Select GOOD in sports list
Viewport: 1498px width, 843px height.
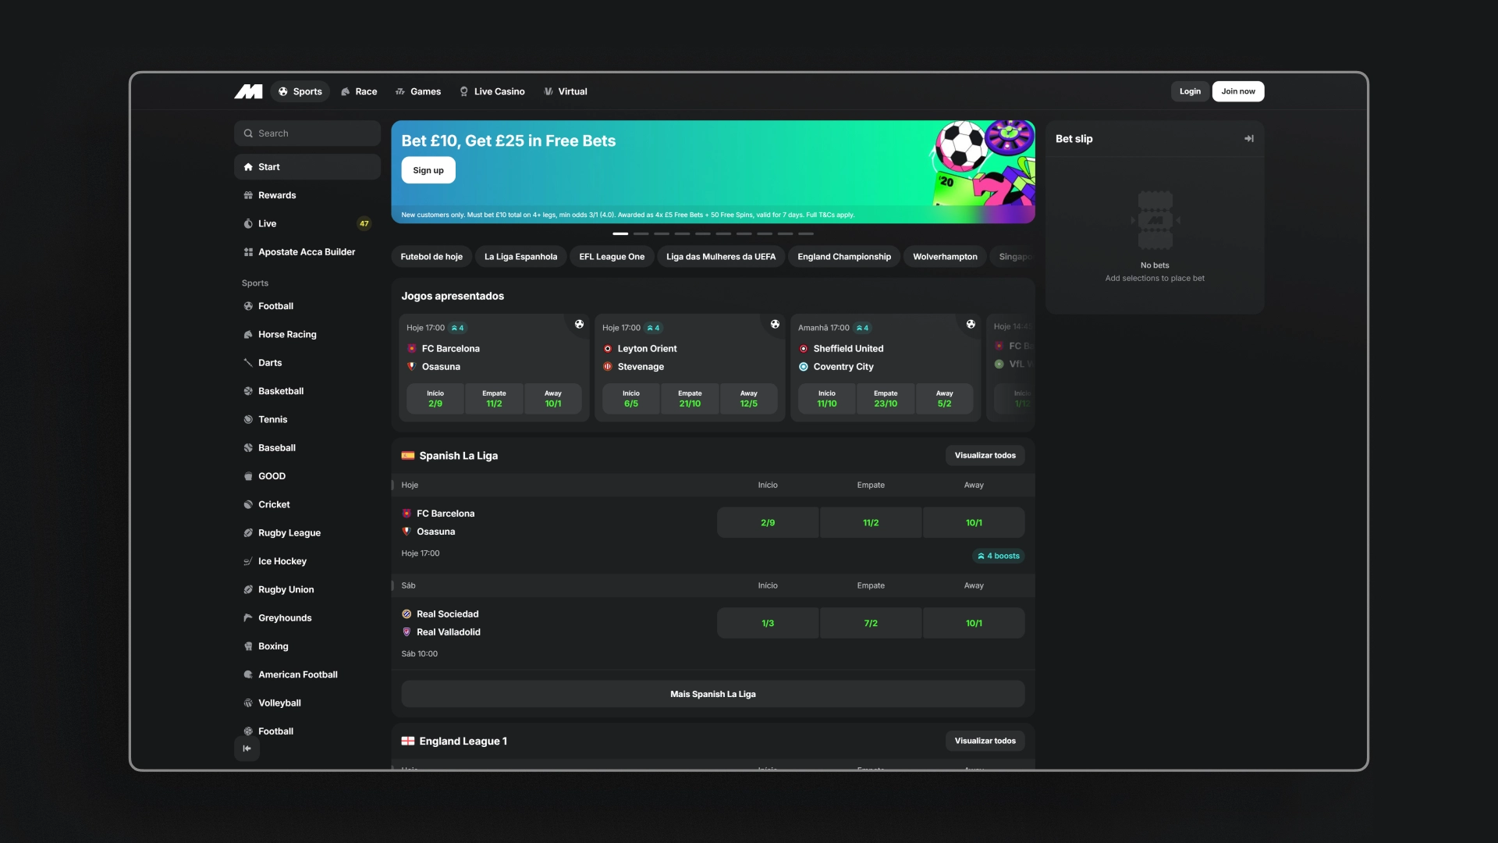[307, 476]
